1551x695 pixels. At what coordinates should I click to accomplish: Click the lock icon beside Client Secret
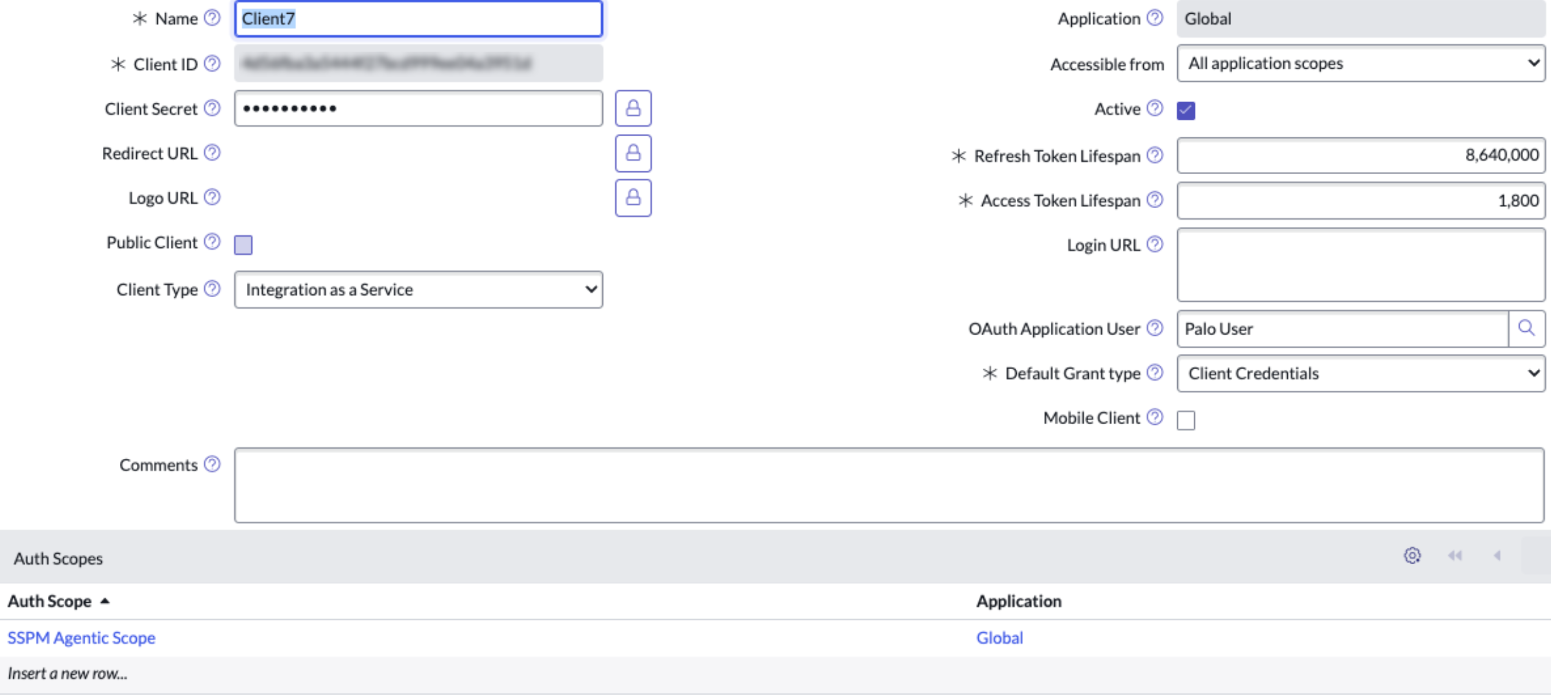coord(633,108)
